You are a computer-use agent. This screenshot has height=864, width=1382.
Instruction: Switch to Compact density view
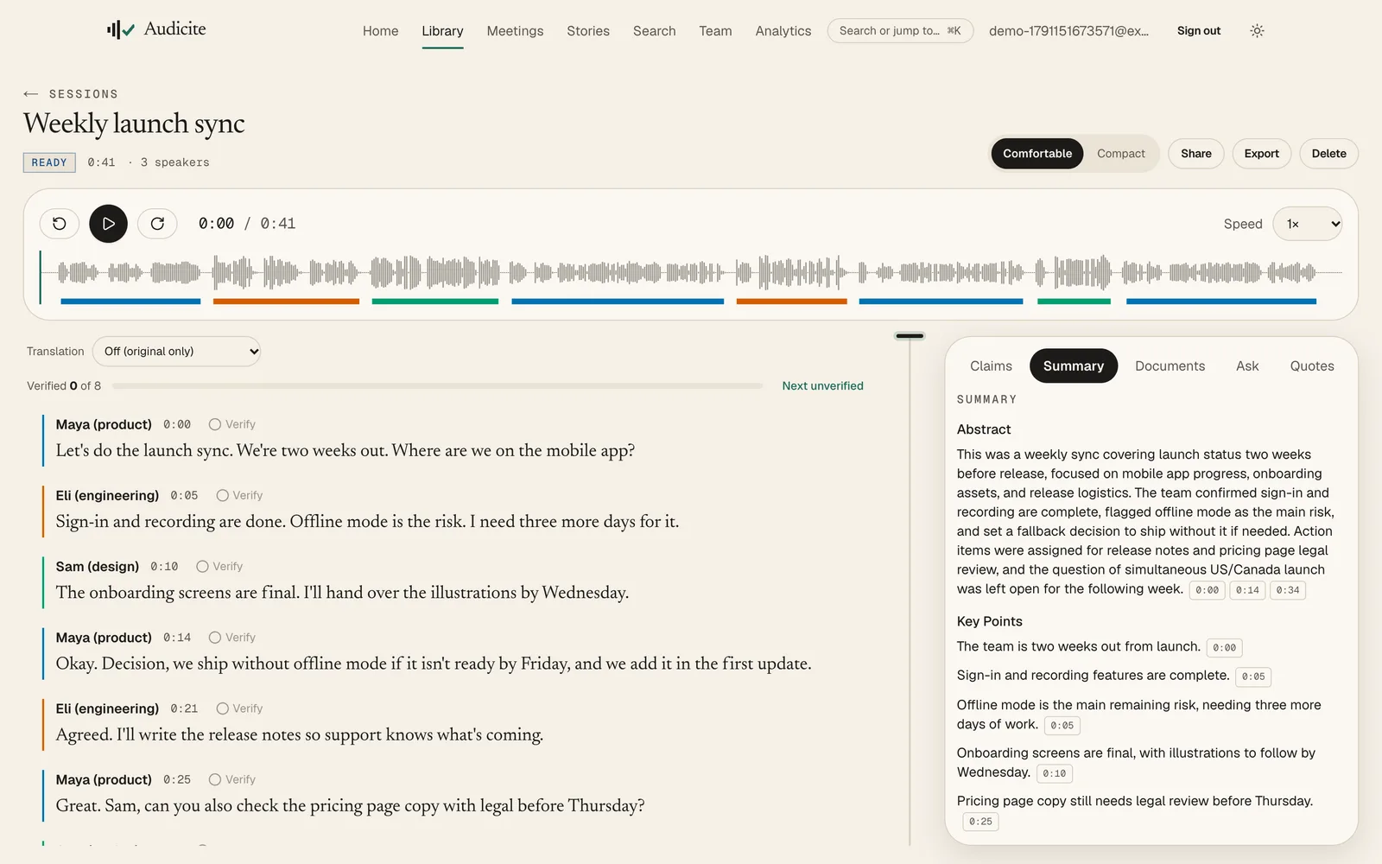pyautogui.click(x=1121, y=154)
